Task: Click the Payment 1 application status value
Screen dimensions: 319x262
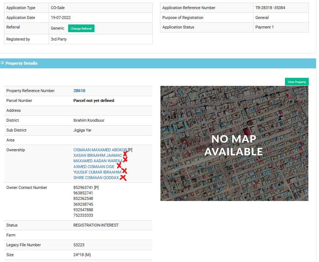Action: tap(264, 27)
